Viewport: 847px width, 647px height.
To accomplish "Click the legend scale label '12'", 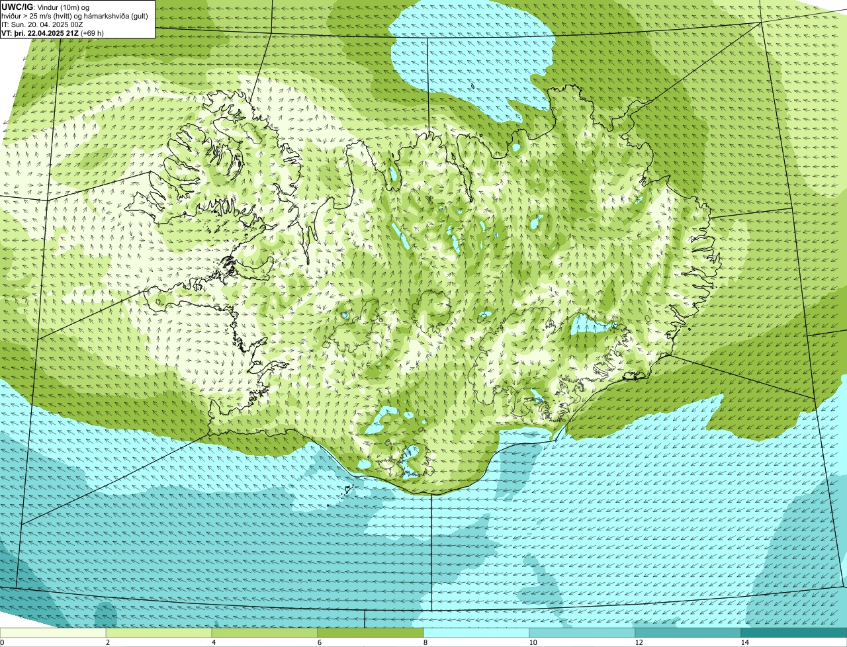I will pyautogui.click(x=639, y=642).
